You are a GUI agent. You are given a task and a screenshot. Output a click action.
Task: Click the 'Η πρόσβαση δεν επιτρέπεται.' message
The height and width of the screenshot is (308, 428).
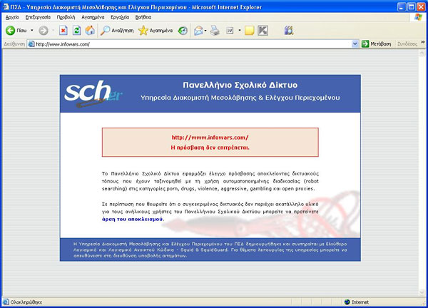210,148
